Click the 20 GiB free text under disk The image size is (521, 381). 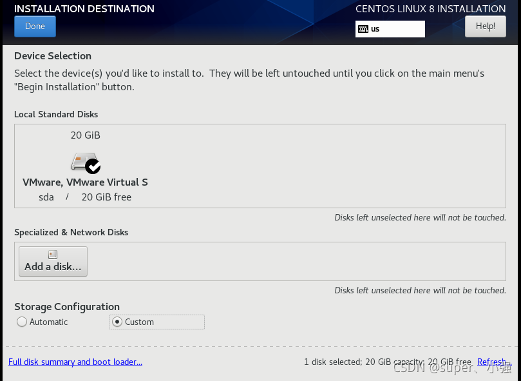click(x=106, y=197)
